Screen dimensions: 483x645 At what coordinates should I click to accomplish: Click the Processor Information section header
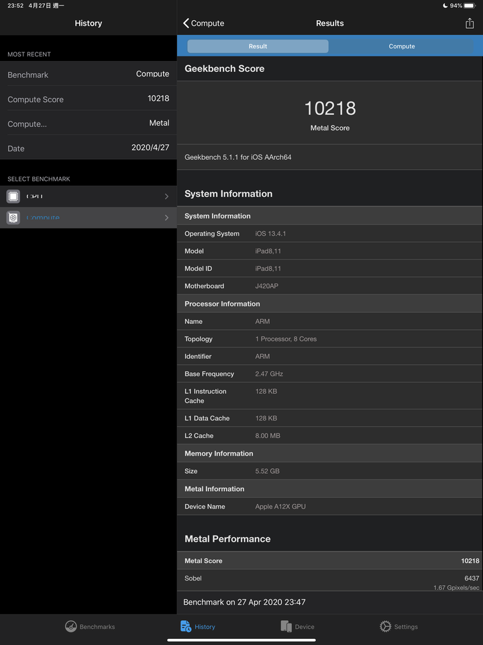330,304
